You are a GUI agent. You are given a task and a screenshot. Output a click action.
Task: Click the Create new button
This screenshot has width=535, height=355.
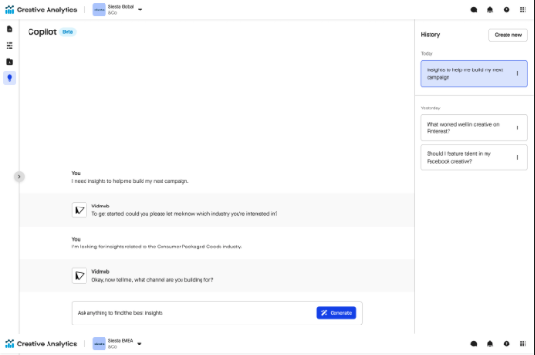click(508, 35)
